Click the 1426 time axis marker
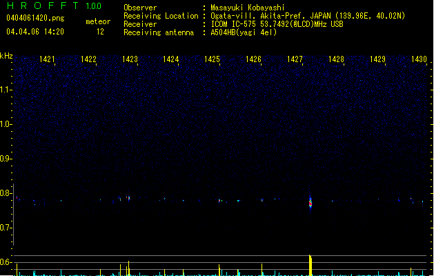434x276 pixels. coord(253,59)
